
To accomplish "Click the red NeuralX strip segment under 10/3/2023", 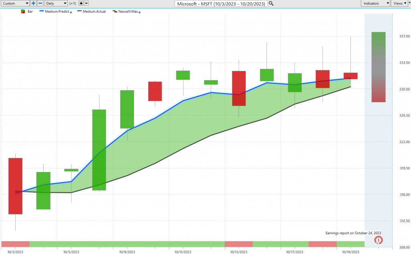I will click(x=16, y=244).
